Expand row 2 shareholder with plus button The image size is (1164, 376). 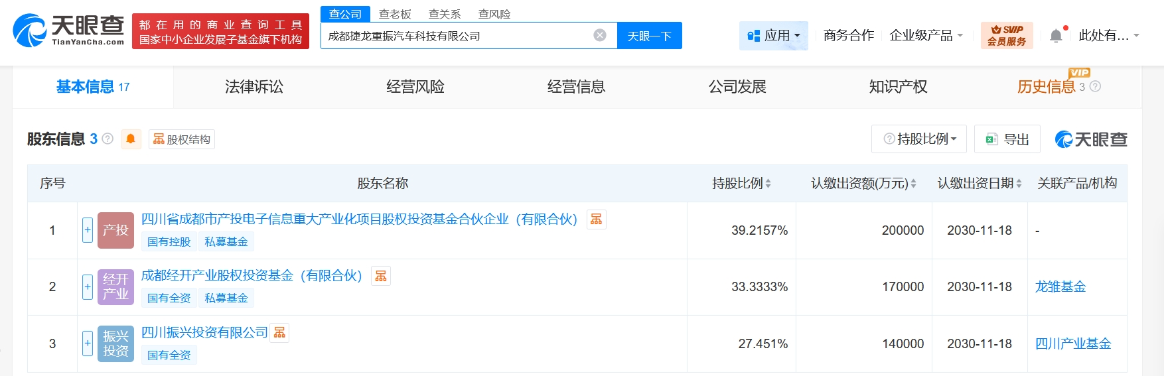point(88,286)
